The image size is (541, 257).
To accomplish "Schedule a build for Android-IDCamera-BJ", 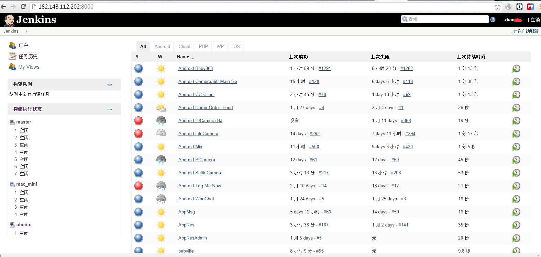I will coord(516,121).
